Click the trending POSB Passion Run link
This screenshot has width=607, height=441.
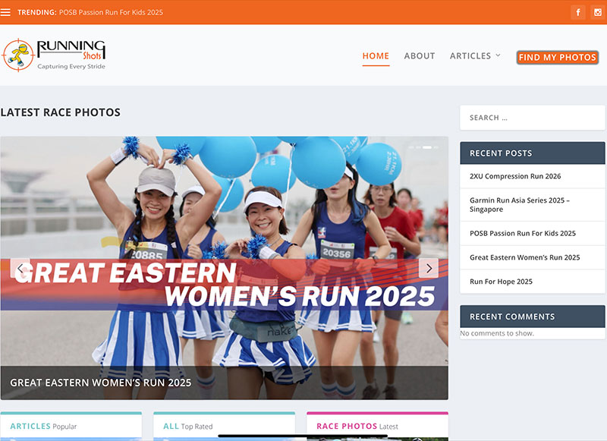pyautogui.click(x=111, y=12)
